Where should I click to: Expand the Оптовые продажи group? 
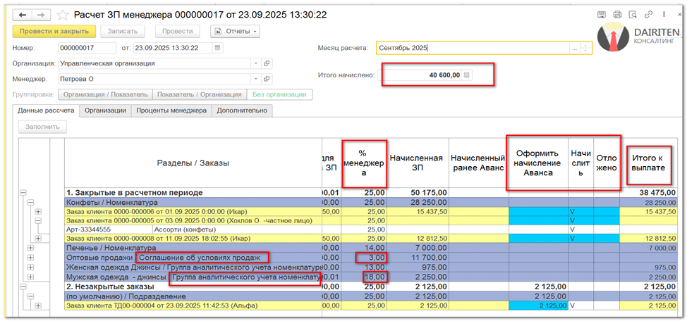(30, 257)
